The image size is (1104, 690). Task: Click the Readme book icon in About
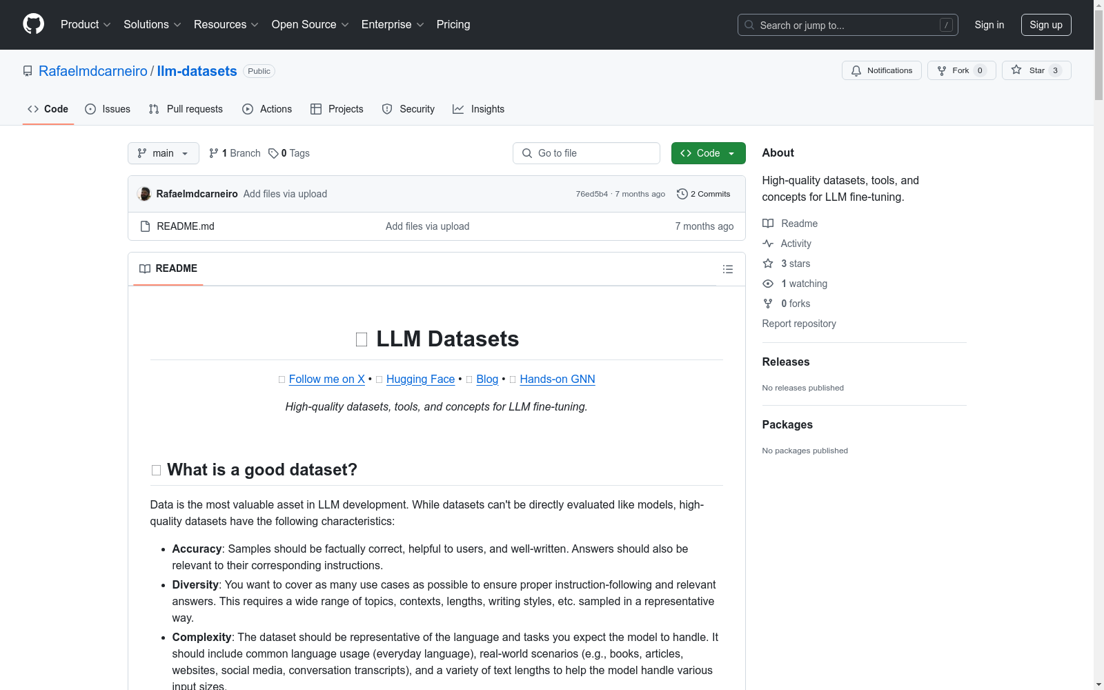pos(768,224)
